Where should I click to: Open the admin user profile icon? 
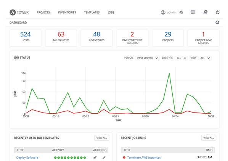(163, 12)
